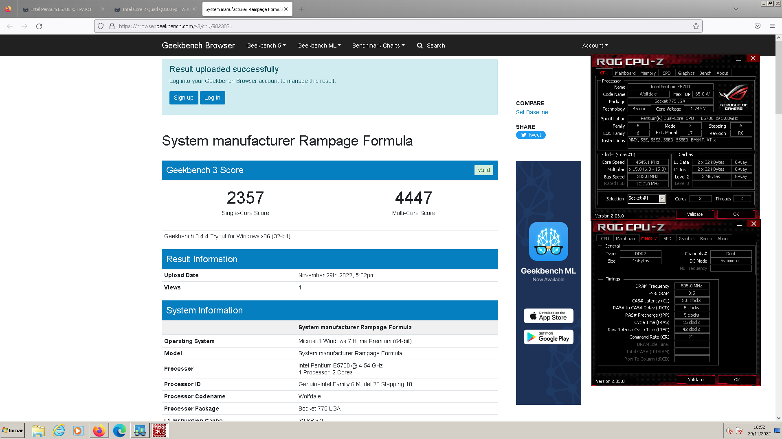List all tabs dropdown arrow
Image resolution: width=782 pixels, height=439 pixels.
pos(736,9)
